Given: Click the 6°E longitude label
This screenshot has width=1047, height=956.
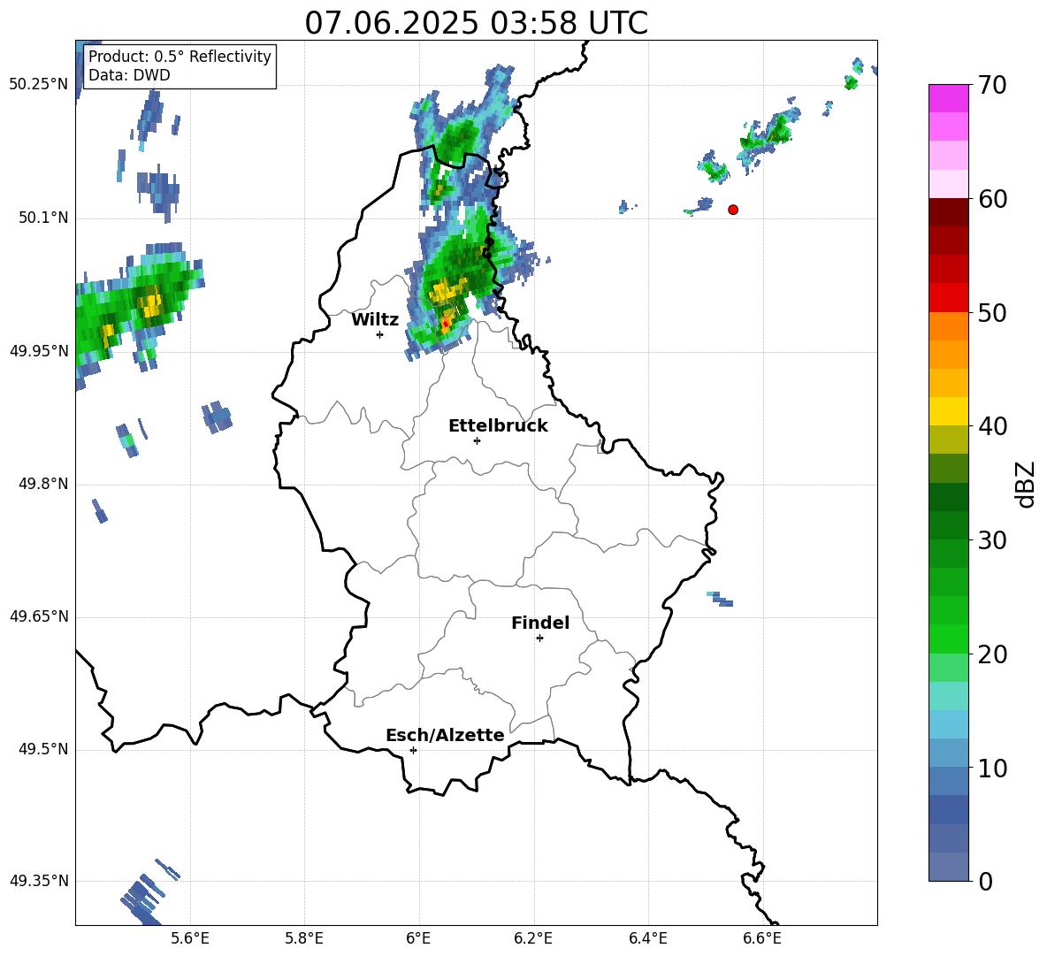Looking at the screenshot, I should click(418, 938).
